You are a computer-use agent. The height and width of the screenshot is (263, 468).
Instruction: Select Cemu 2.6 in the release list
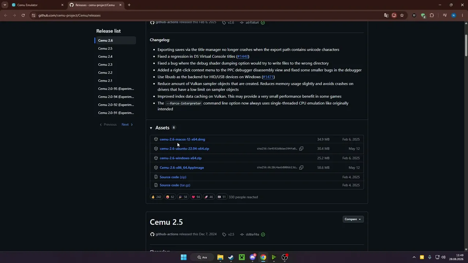coord(115,41)
